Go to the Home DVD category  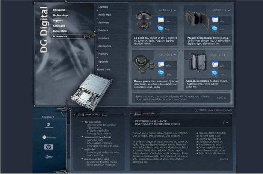pos(104,69)
